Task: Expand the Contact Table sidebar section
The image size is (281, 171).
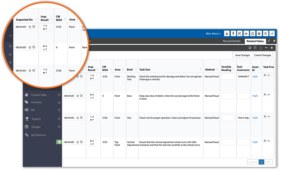Action: pyautogui.click(x=59, y=95)
